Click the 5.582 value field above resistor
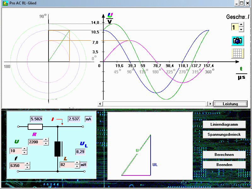The image size is (252, 189). click(36, 119)
